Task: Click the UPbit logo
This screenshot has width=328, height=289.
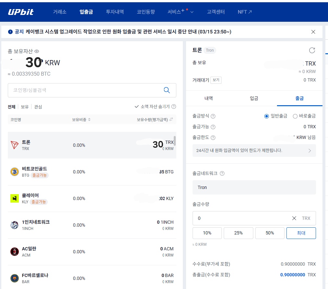Action: [x=20, y=12]
